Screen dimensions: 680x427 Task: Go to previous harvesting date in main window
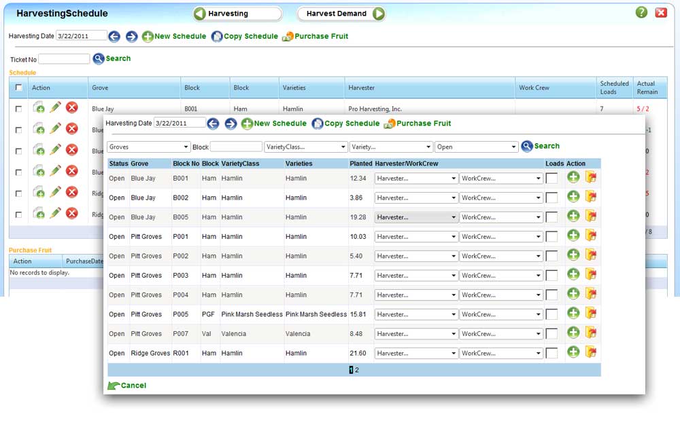pos(114,37)
